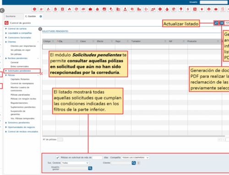
Task: Open the add-person icon in the toolbar
Action: 41,9
